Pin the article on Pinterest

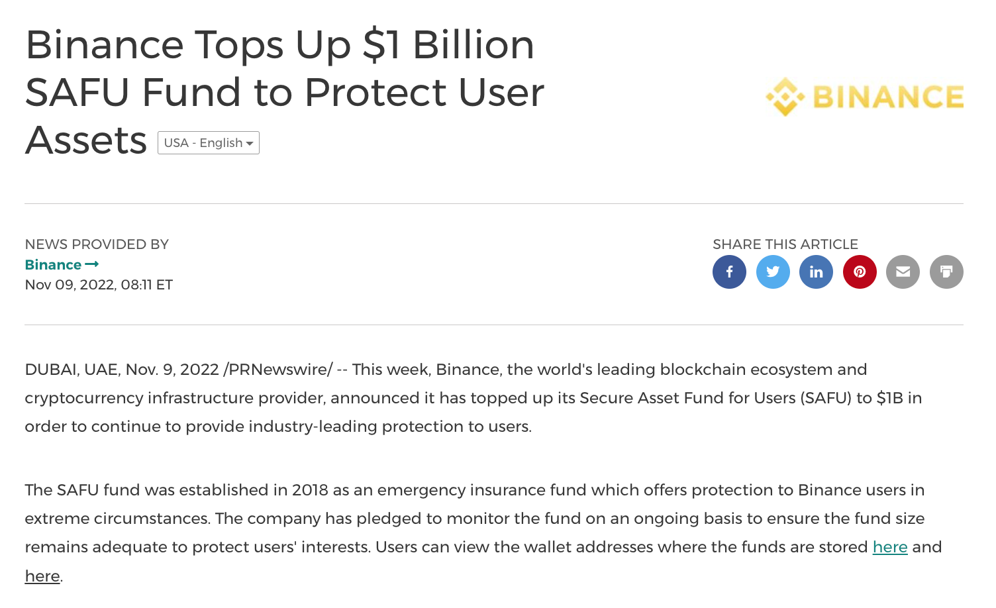click(x=860, y=272)
